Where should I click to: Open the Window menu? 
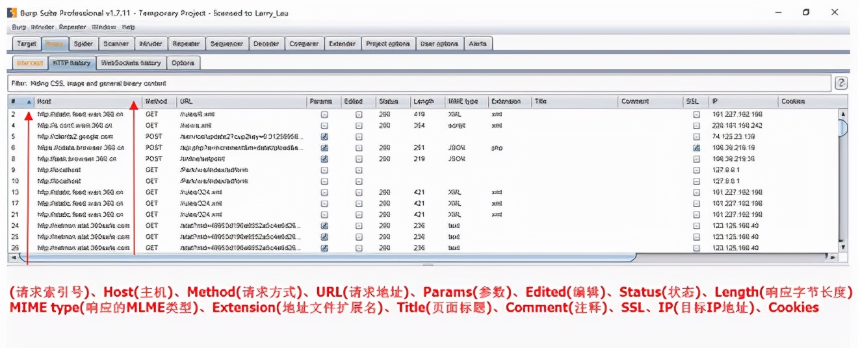point(104,27)
